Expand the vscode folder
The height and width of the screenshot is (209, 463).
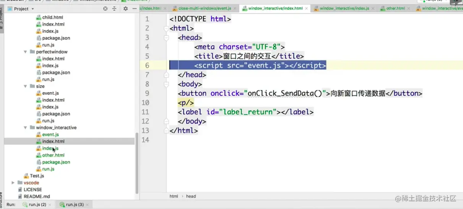(x=13, y=183)
